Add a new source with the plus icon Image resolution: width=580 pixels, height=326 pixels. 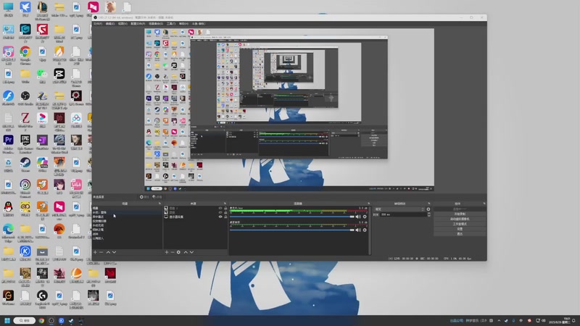click(x=167, y=252)
